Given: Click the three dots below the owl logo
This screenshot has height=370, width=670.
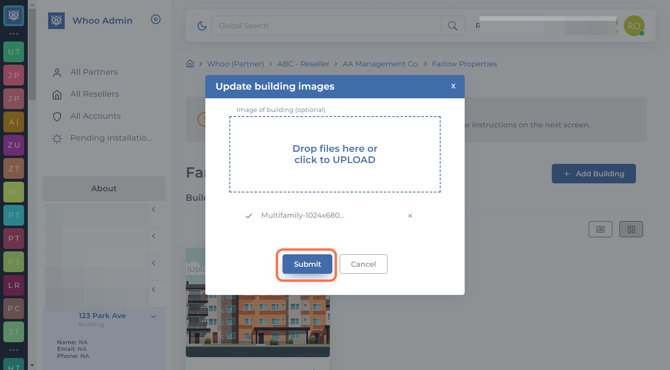Looking at the screenshot, I should (x=14, y=34).
